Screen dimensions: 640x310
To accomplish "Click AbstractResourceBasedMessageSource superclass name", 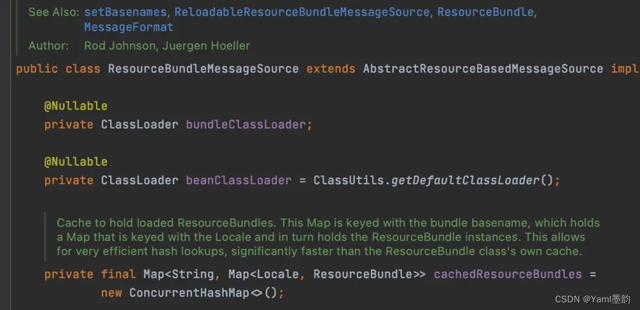I will (x=483, y=69).
